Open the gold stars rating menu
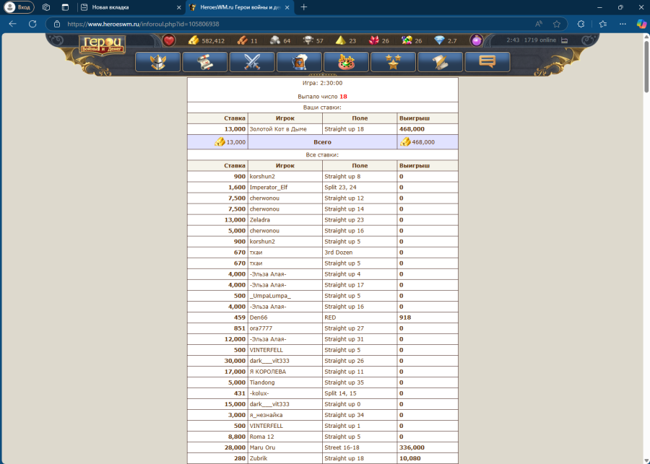 pos(394,62)
